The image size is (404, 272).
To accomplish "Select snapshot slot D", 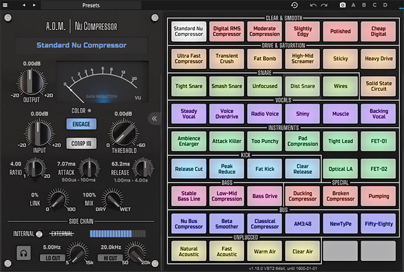I will click(x=385, y=5).
